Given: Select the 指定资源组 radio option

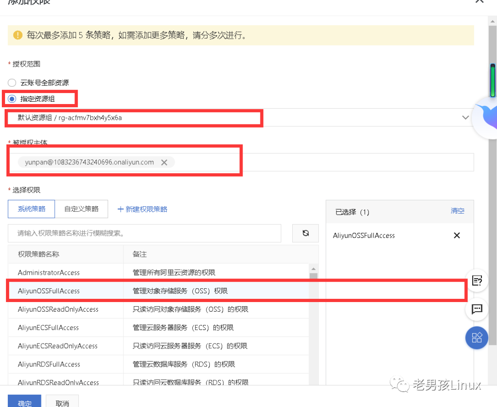Looking at the screenshot, I should click(12, 99).
